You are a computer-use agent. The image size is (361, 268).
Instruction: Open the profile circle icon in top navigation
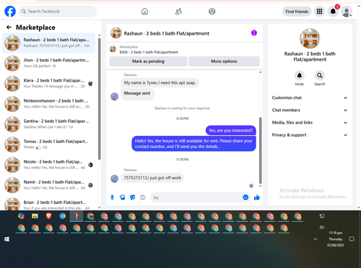pos(212,12)
